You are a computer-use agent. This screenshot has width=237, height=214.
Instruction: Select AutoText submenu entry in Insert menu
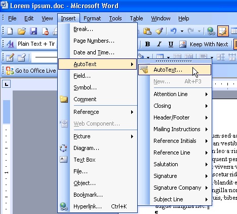[97, 64]
